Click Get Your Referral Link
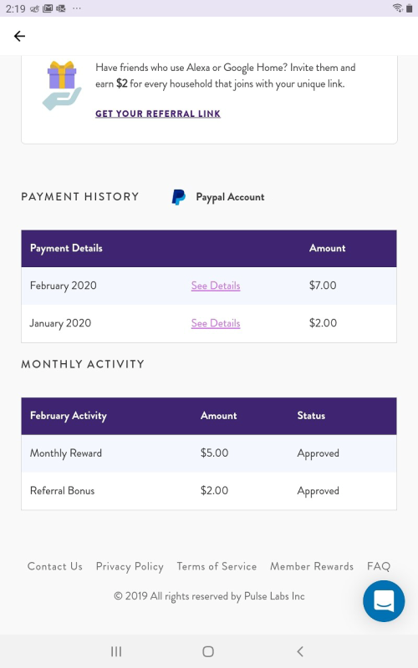 (x=158, y=114)
